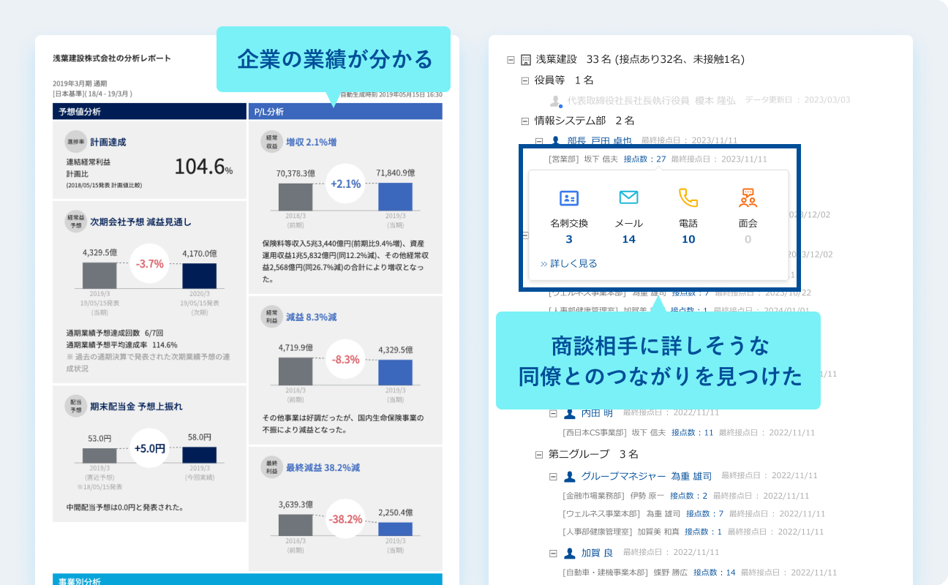
Task: Click the メール envelope icon
Action: pos(628,197)
